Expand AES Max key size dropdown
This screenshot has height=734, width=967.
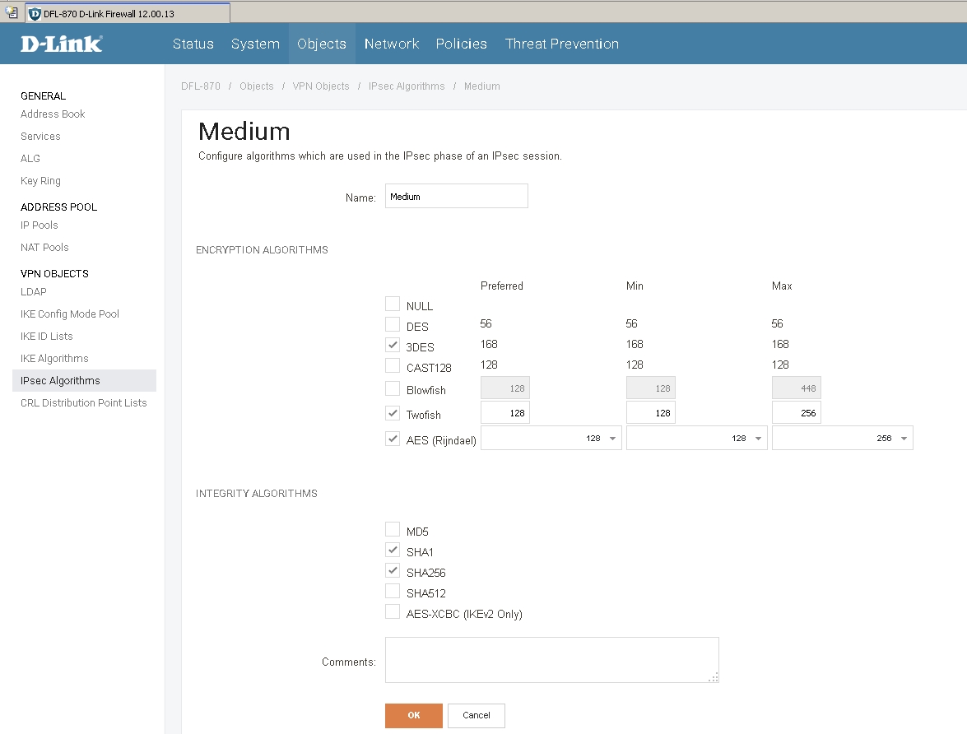[x=842, y=439]
